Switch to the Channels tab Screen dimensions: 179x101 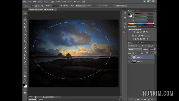tap(136, 43)
